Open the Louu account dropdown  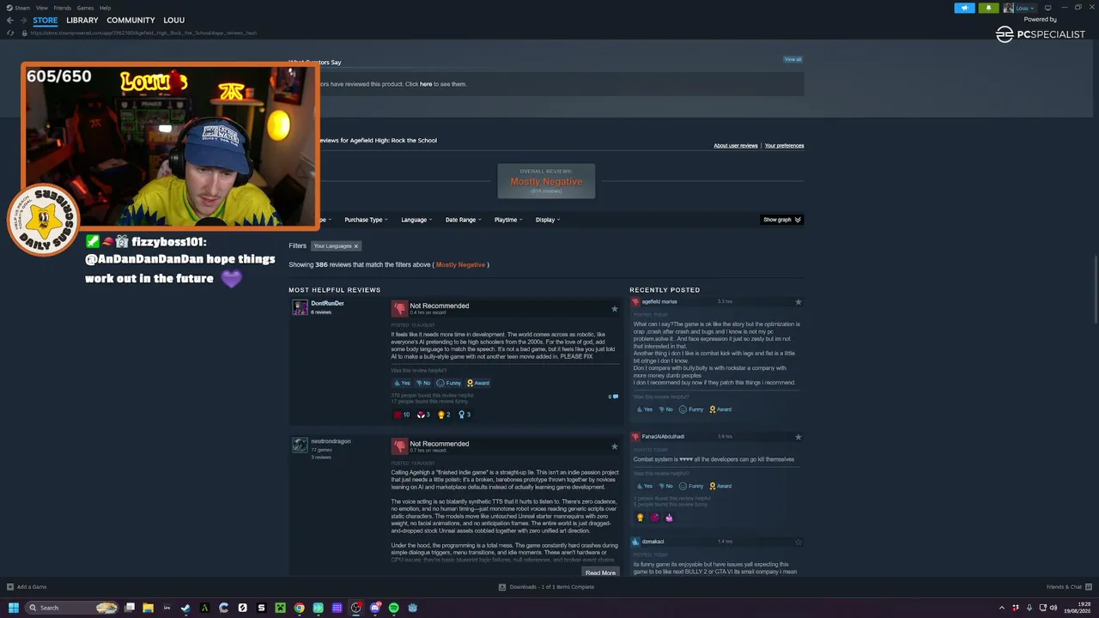(1023, 8)
